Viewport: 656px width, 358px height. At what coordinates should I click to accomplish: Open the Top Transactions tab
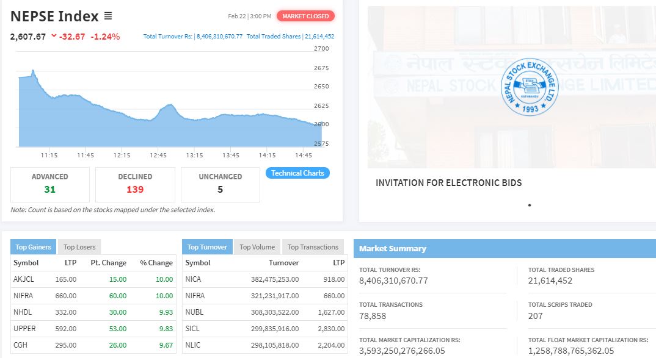click(x=313, y=247)
